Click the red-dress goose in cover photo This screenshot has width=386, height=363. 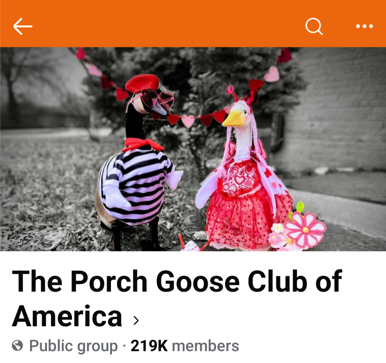pos(244,177)
